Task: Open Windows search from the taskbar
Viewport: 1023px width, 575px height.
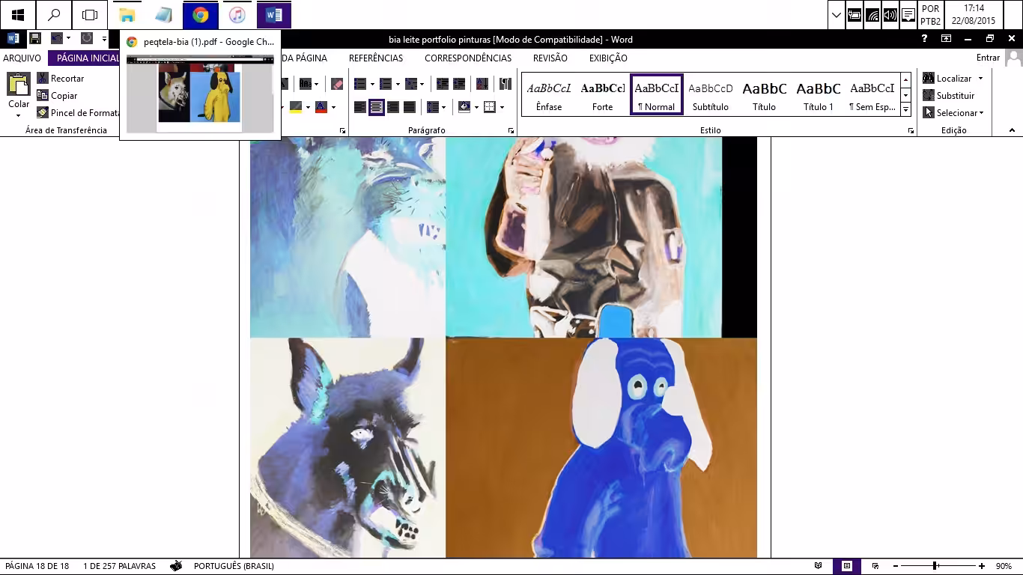Action: pyautogui.click(x=54, y=15)
